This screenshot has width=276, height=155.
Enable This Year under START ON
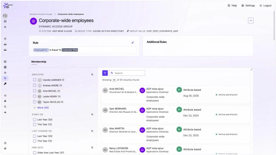pos(35,124)
